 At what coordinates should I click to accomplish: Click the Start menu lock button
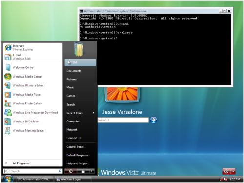(83, 171)
